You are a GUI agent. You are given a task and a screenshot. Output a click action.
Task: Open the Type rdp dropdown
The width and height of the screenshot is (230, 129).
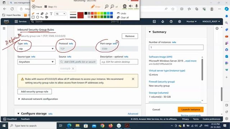pos(36,49)
